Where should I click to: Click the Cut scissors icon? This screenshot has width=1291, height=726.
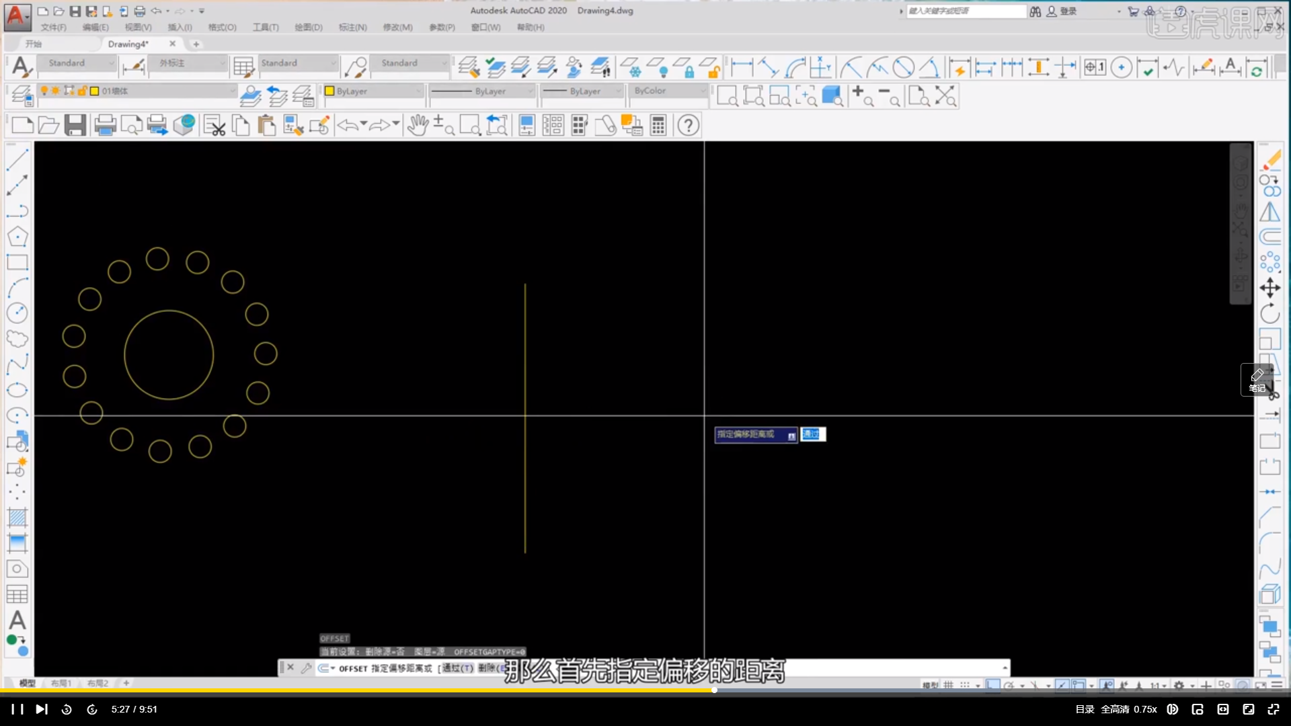tap(214, 125)
